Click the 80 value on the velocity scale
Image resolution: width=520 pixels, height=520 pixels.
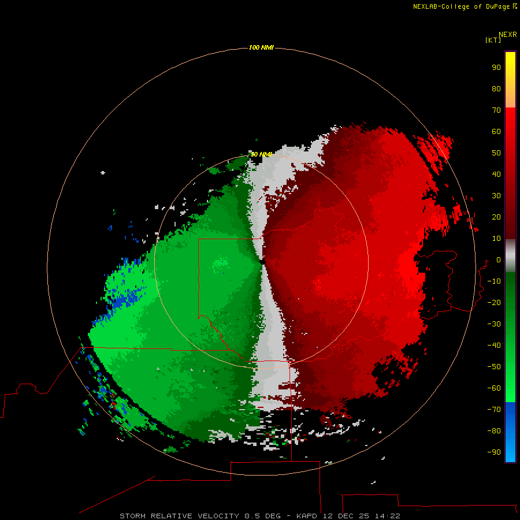click(x=496, y=88)
